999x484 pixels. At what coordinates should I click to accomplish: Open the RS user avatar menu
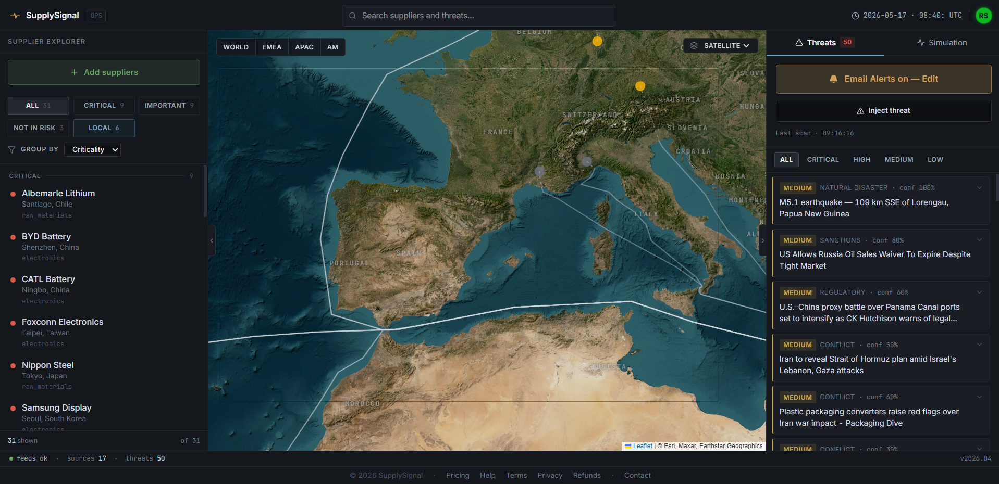click(x=983, y=16)
